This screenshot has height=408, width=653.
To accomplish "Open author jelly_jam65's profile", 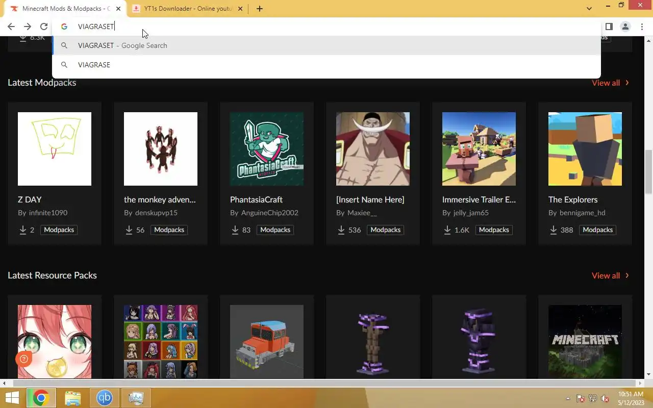I will click(471, 213).
